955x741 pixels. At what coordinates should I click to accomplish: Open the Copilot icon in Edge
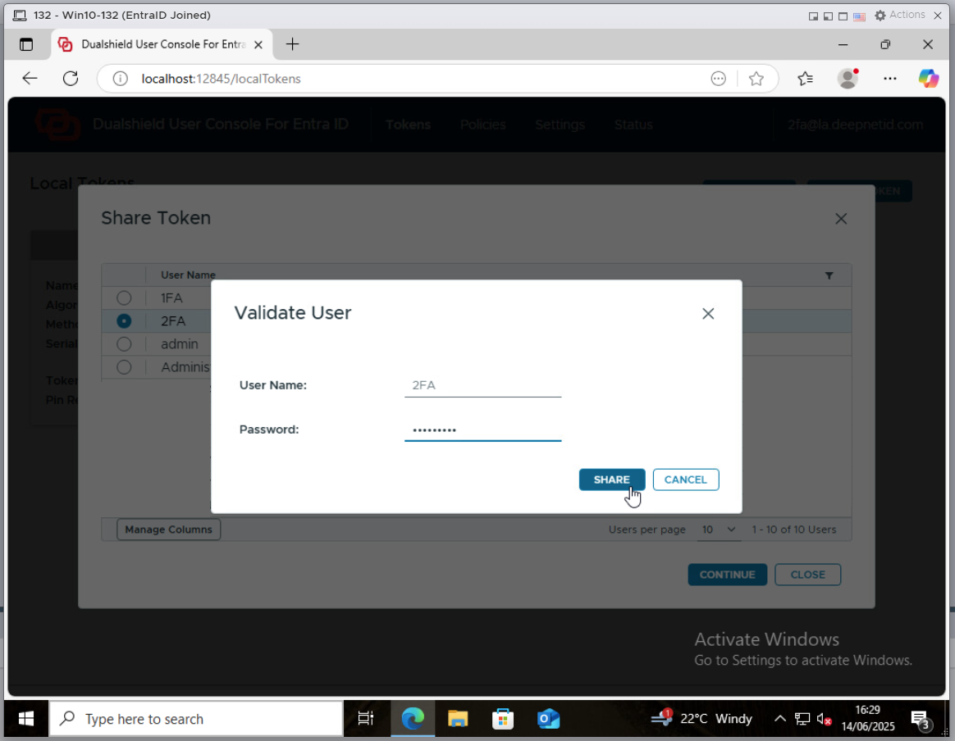click(x=928, y=79)
